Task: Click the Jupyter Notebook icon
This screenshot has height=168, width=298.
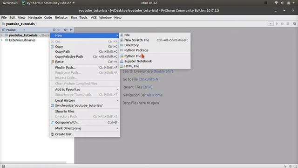Action: pos(122,61)
